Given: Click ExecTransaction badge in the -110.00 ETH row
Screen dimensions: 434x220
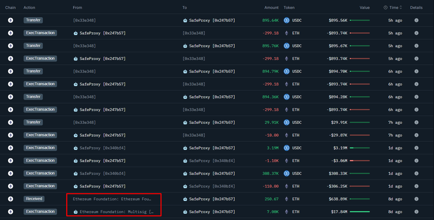Looking at the screenshot, I should [40, 186].
